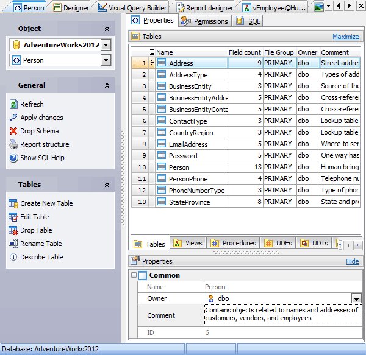Select BusinessEntityContact table name cell
Image resolution: width=366 pixels, height=355 pixels.
click(192, 109)
